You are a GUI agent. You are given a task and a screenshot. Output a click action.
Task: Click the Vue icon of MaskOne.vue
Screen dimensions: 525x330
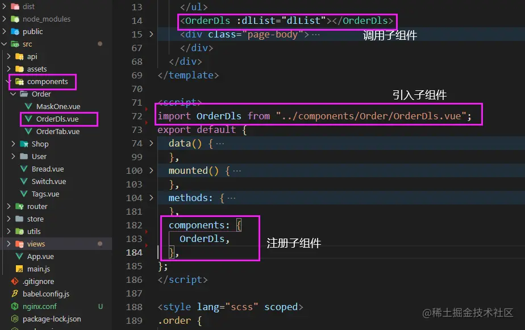tap(28, 106)
